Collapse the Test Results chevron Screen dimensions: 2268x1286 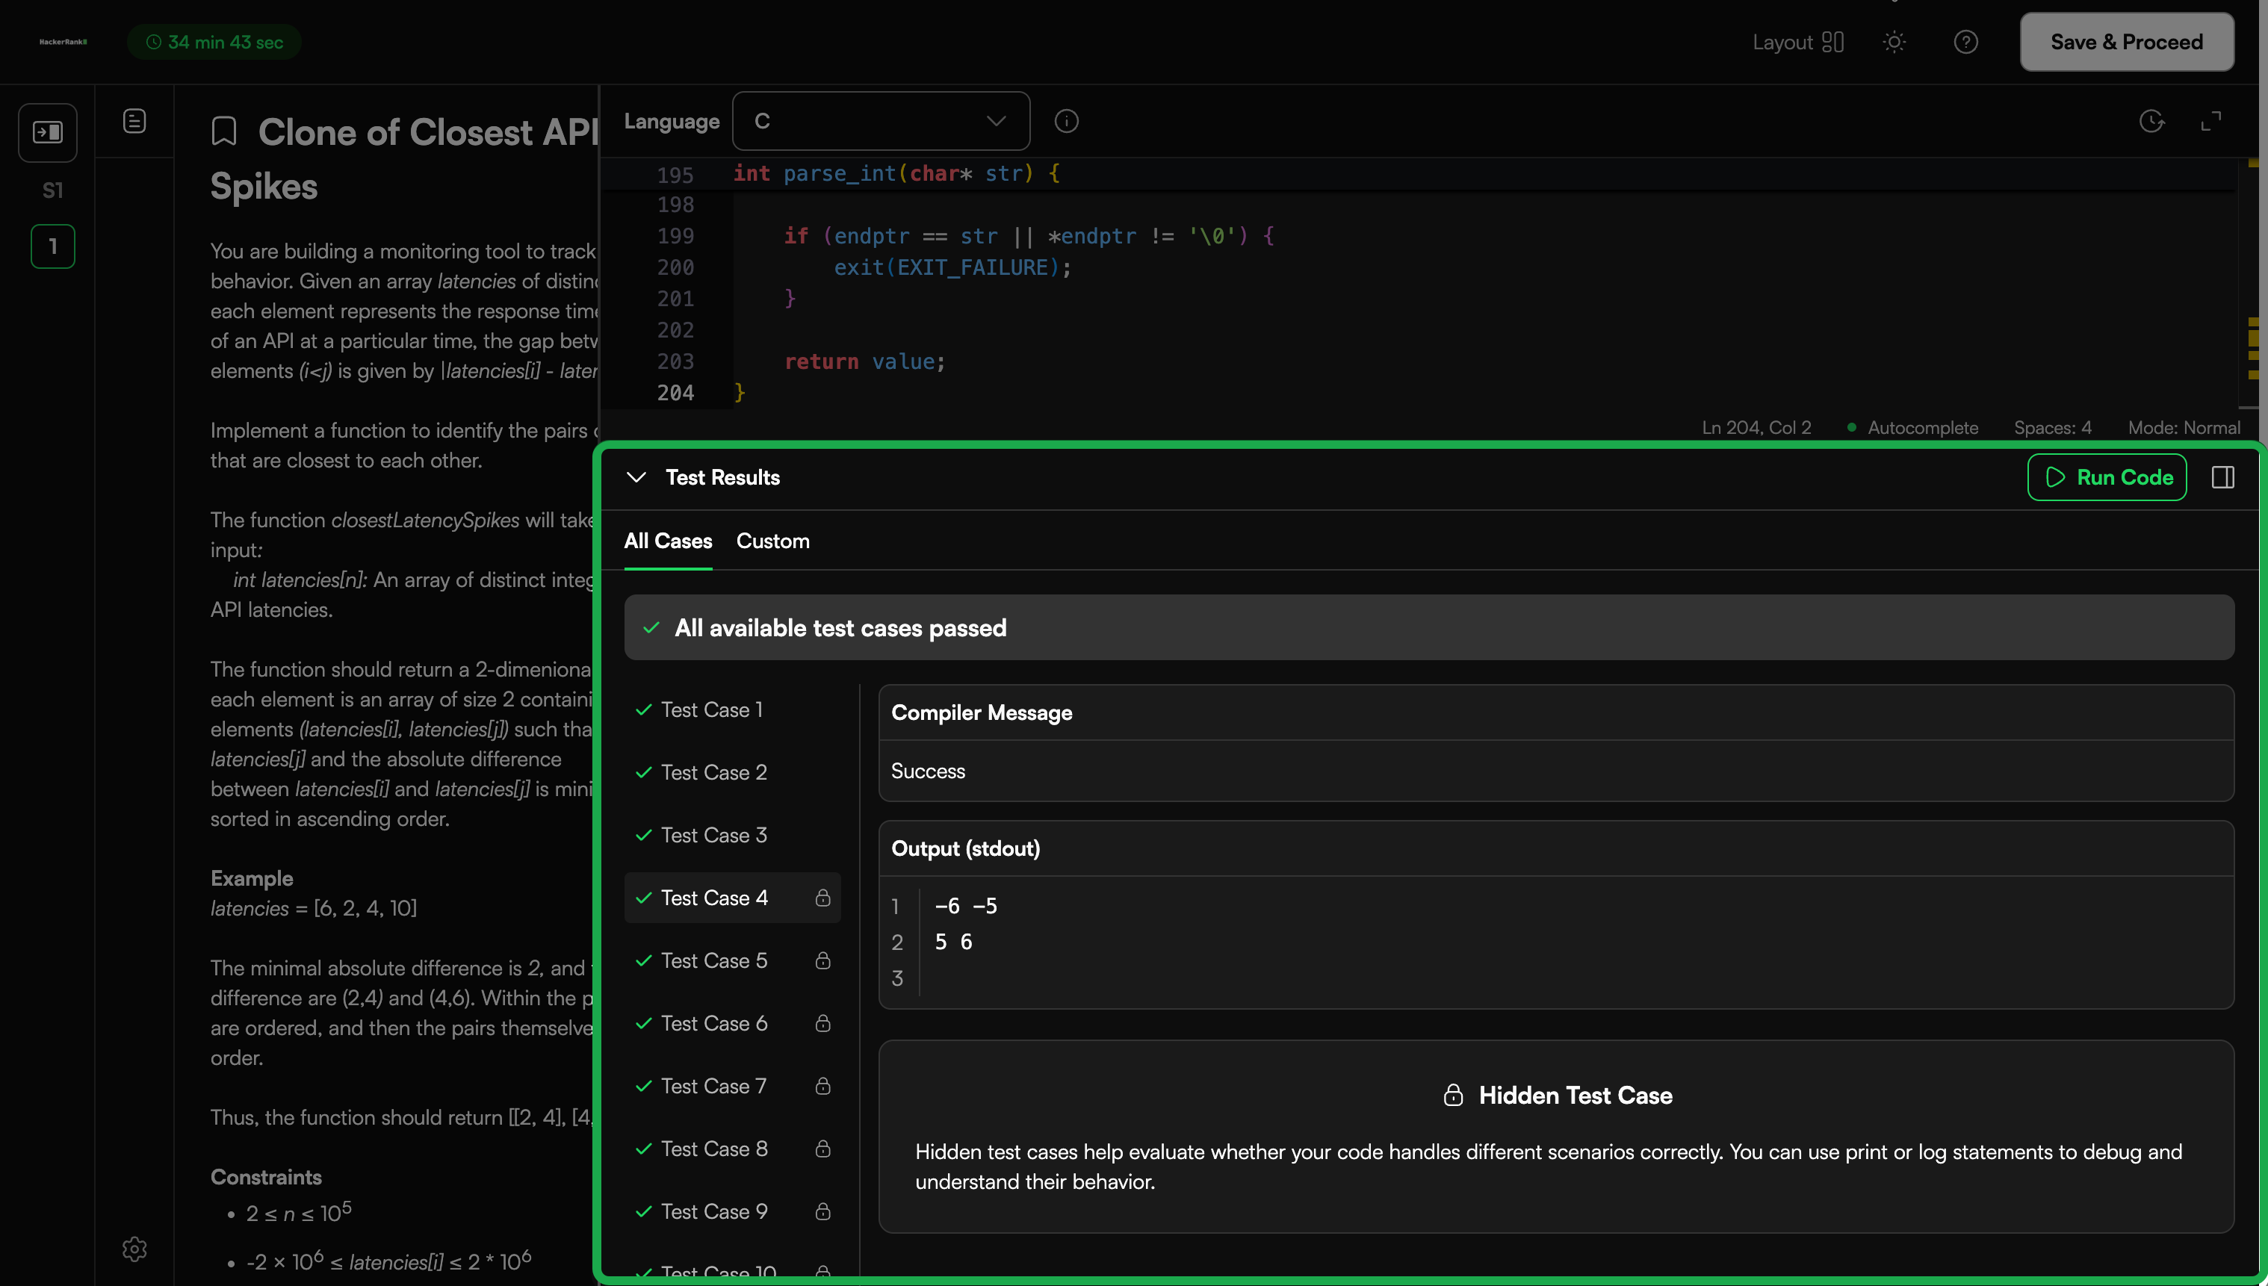tap(636, 477)
